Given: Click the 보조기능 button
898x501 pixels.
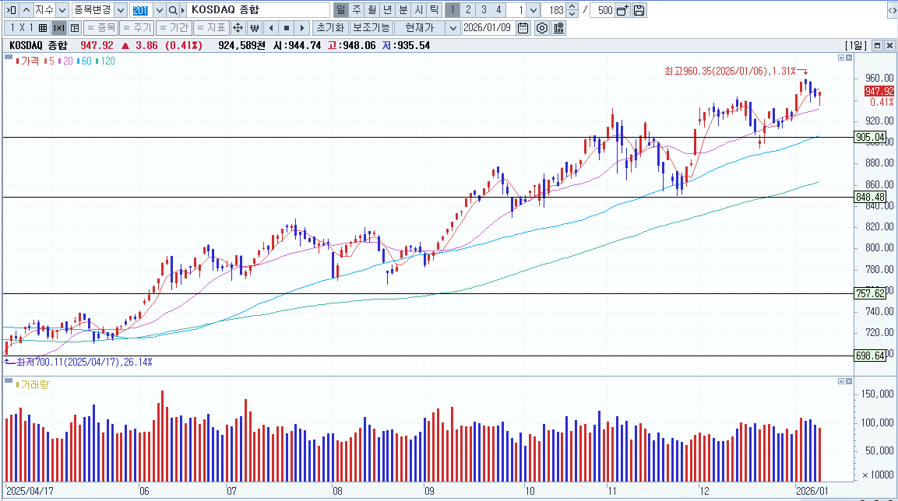Looking at the screenshot, I should pyautogui.click(x=371, y=27).
